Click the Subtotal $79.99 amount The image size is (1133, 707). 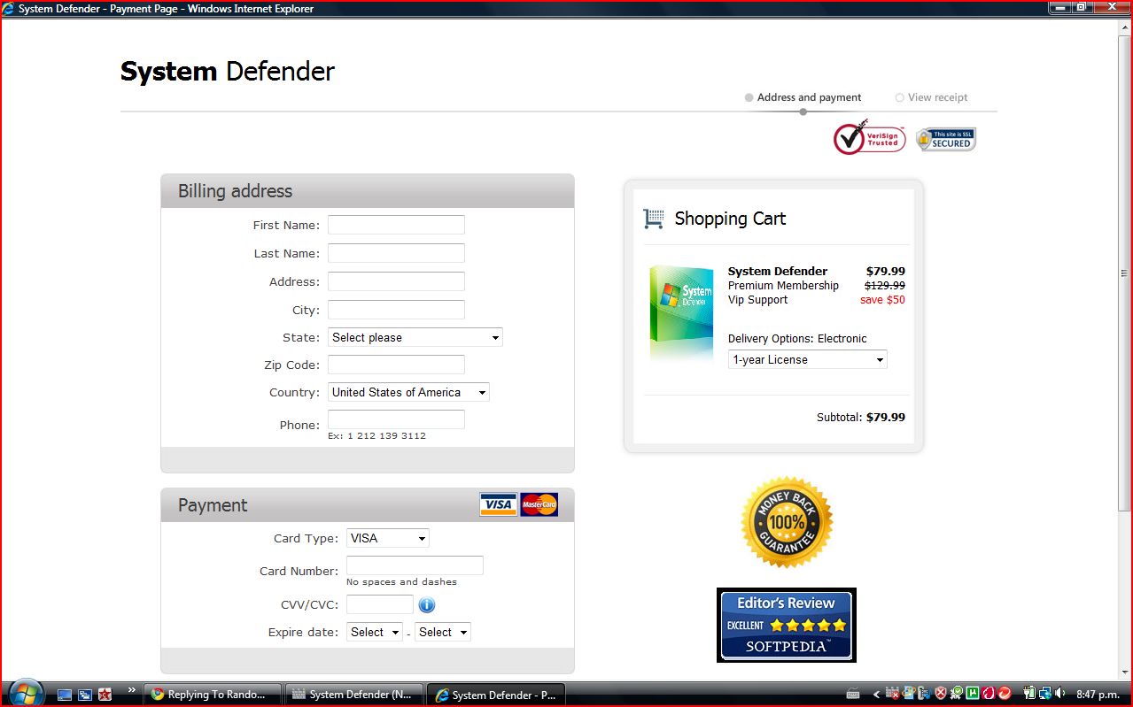(886, 417)
